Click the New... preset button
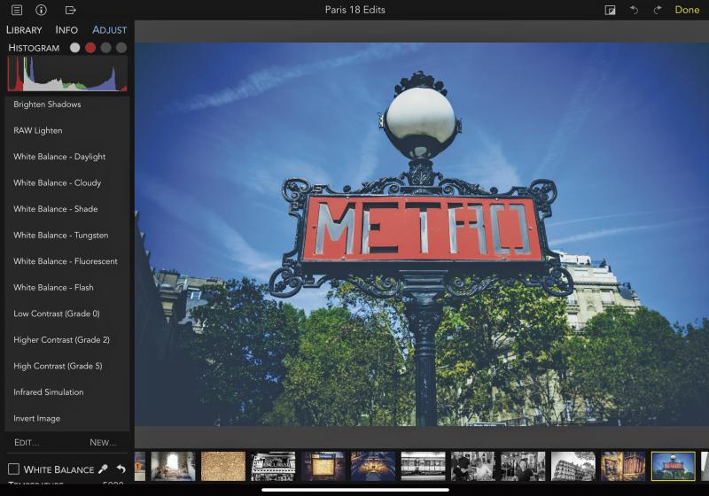Screen dimensions: 709x496 coord(103,442)
